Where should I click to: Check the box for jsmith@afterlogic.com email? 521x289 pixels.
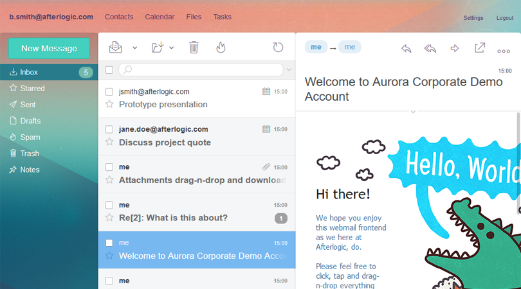tap(109, 92)
